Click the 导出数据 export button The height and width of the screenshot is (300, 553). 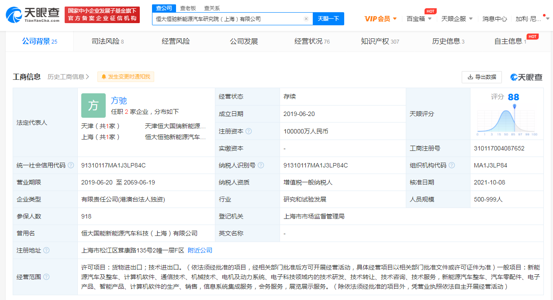pos(481,77)
